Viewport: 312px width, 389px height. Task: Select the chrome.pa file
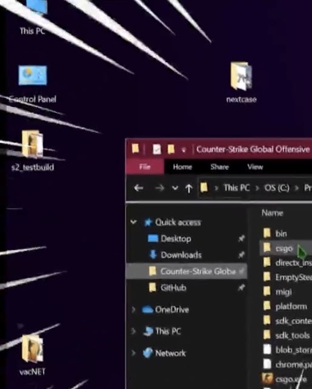click(287, 364)
